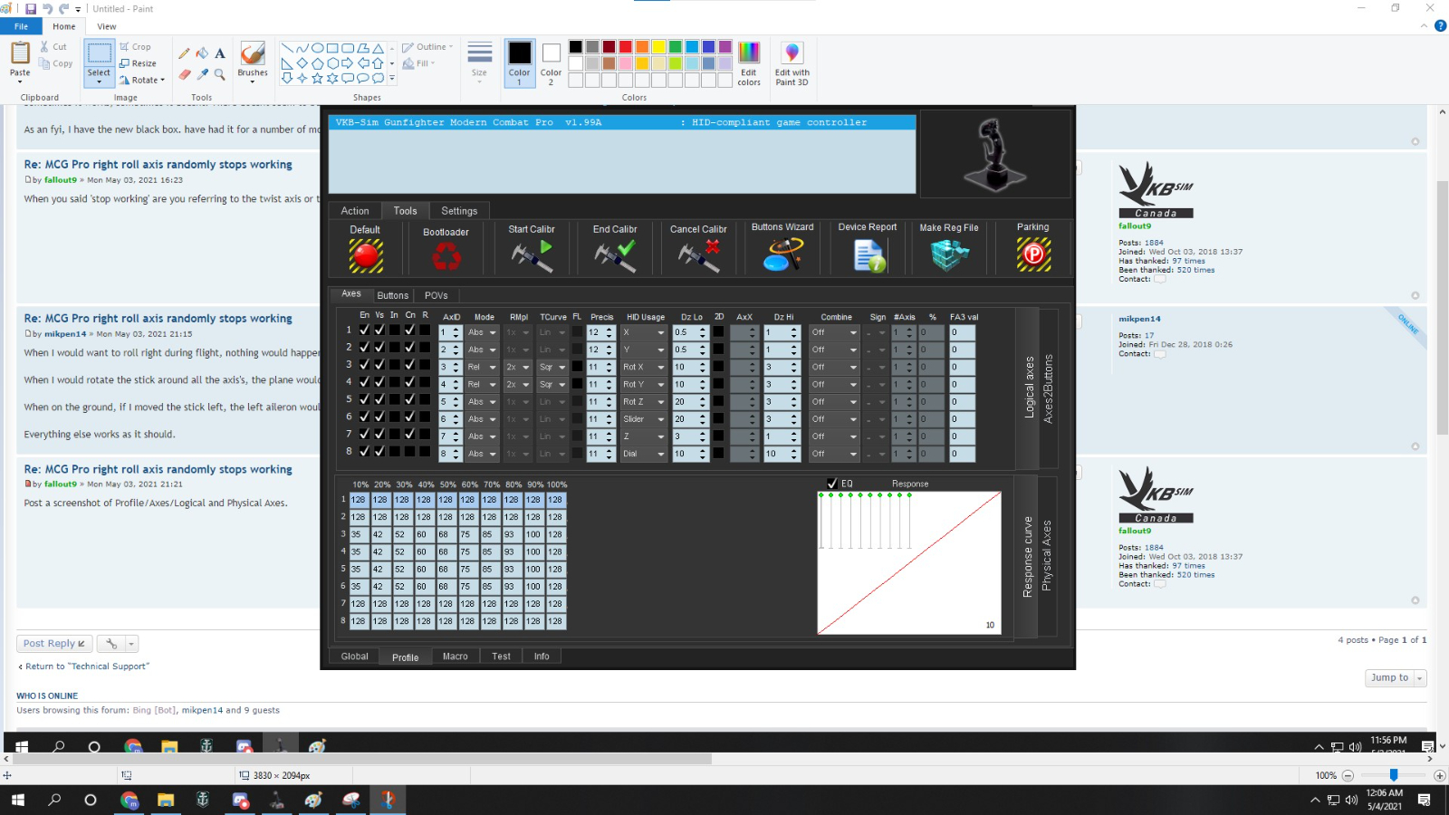The height and width of the screenshot is (815, 1449).
Task: Open Edit with Paint 3D
Action: coord(792,63)
